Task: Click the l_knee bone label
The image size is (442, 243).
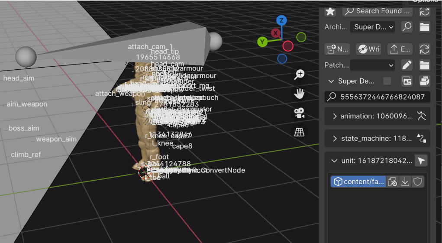Action: click(x=163, y=143)
